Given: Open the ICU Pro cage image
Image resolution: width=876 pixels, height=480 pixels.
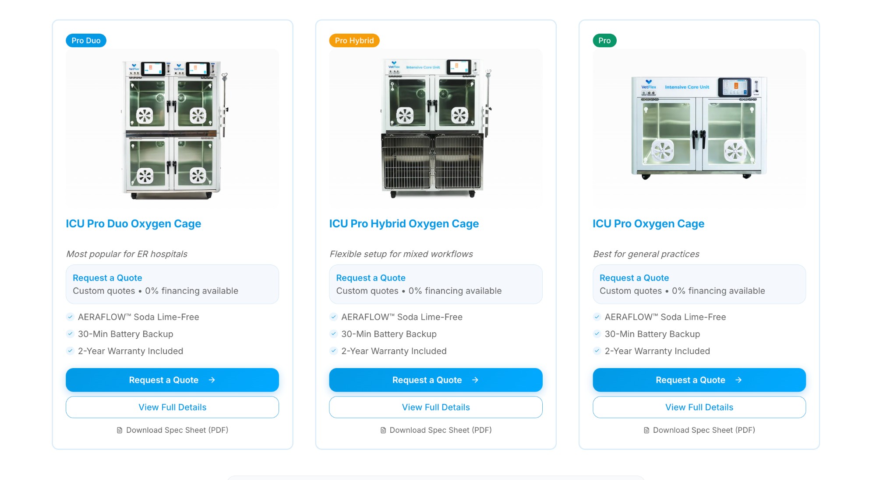Looking at the screenshot, I should 699,128.
